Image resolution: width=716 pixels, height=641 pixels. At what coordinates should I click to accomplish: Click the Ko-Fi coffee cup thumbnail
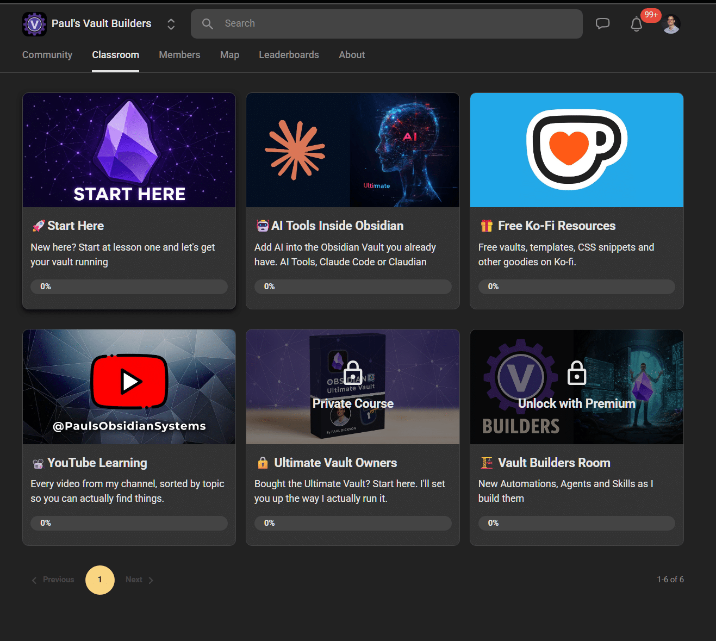(x=577, y=150)
